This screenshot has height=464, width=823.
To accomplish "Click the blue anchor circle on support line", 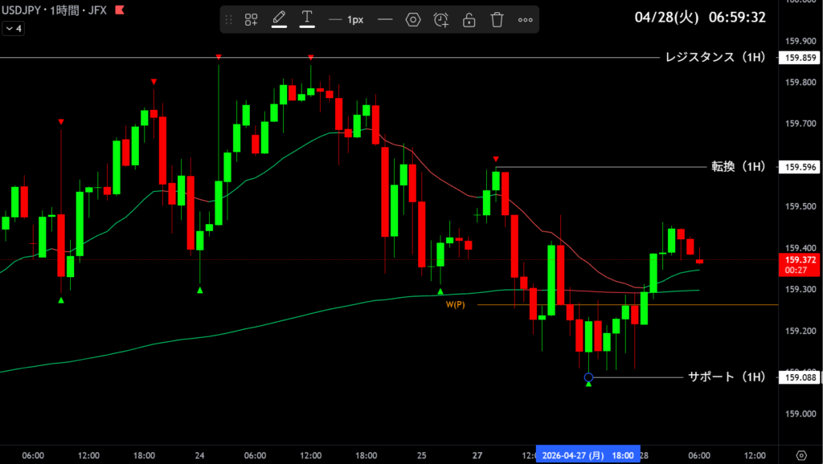I will click(x=588, y=377).
